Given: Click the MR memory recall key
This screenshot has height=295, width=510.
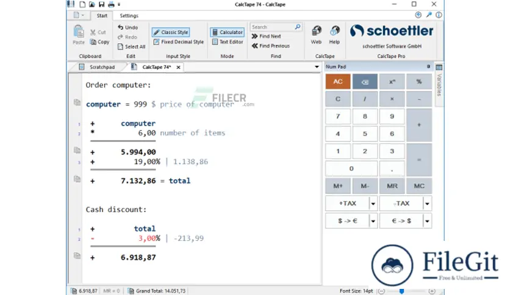Looking at the screenshot, I should tap(392, 186).
